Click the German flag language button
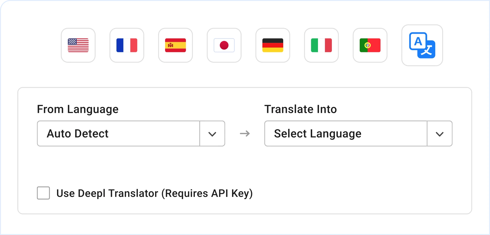The height and width of the screenshot is (235, 490). tap(273, 45)
